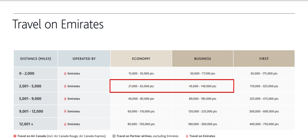Select the BUSINESS column header
This screenshot has width=308, height=138.
click(x=203, y=59)
